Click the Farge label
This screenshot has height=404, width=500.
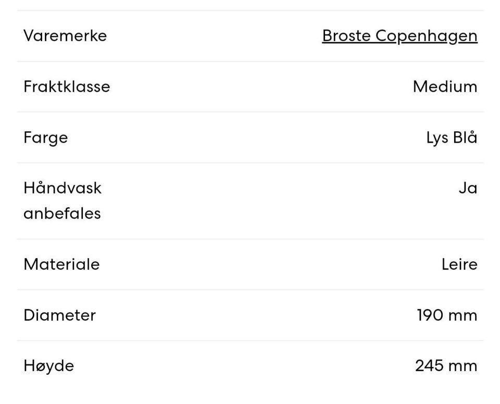pyautogui.click(x=45, y=138)
